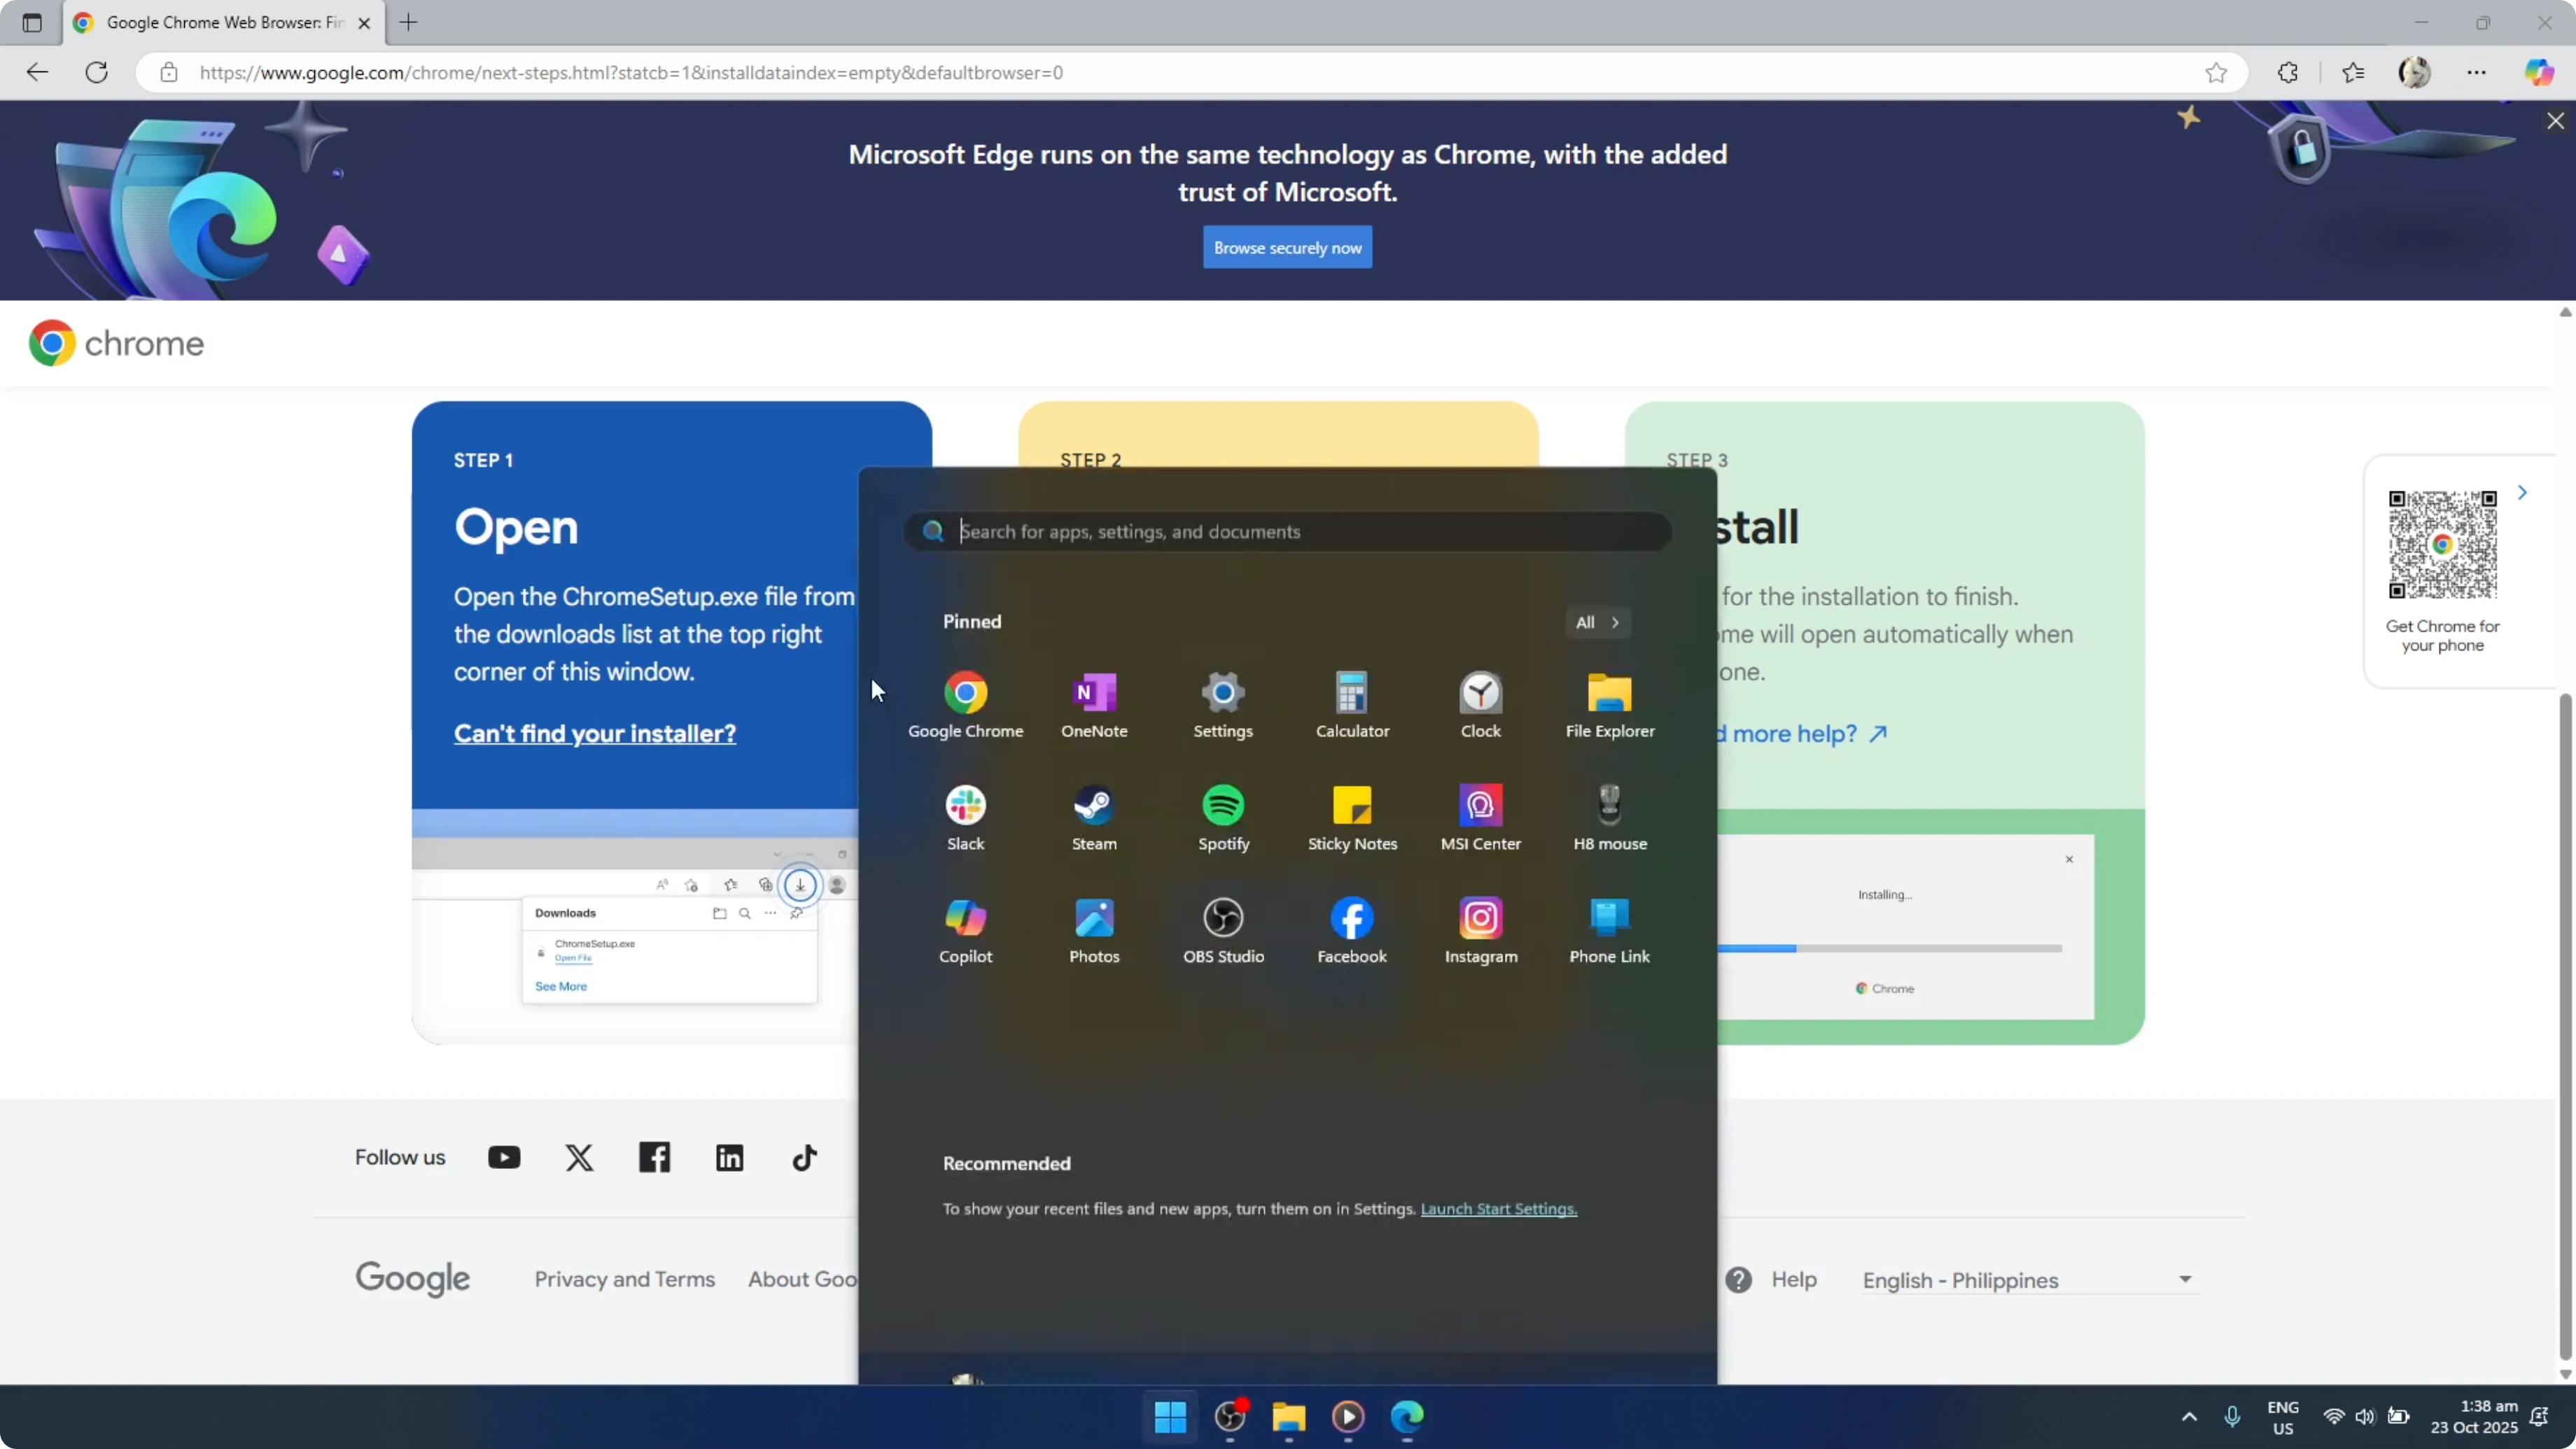The height and width of the screenshot is (1449, 2576).
Task: Open Google's Facebook page footer icon
Action: (654, 1157)
